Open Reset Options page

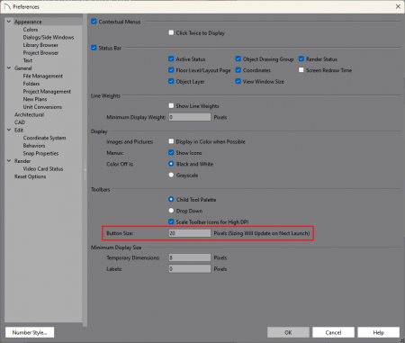(30, 176)
